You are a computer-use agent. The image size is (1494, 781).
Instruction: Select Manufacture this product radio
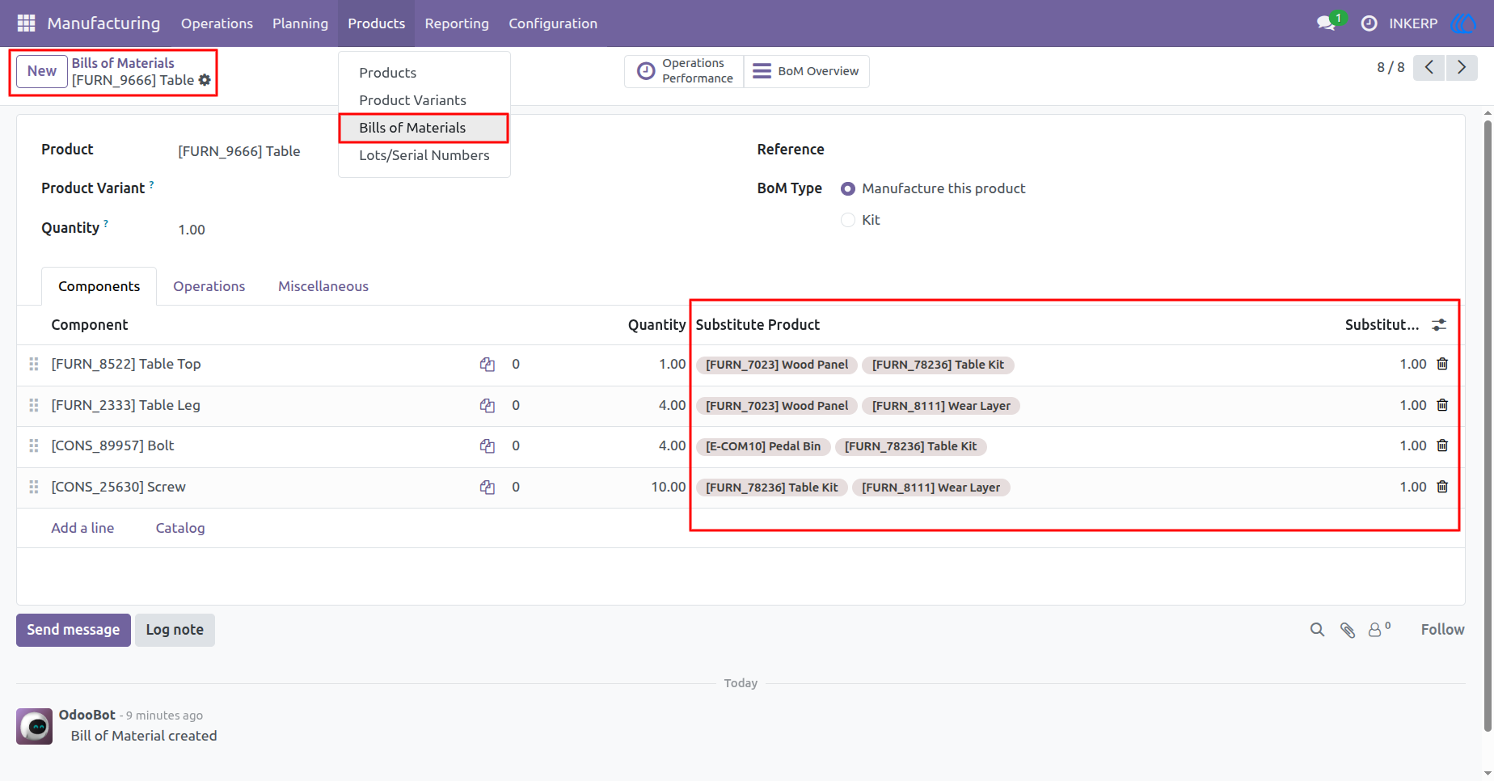[x=848, y=188]
